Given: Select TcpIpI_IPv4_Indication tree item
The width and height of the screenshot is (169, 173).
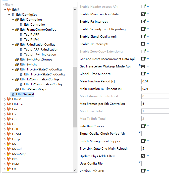Looking at the screenshot, I should [40, 55].
